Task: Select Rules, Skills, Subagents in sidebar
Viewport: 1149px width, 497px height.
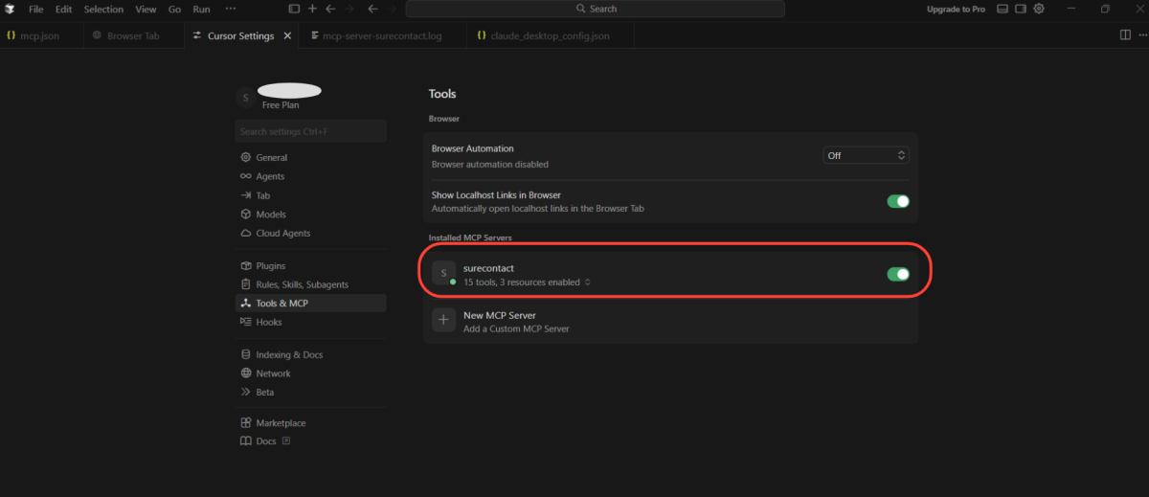Action: (x=302, y=284)
